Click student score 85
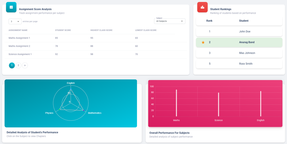The width and height of the screenshot is (287, 144). [x=56, y=38]
